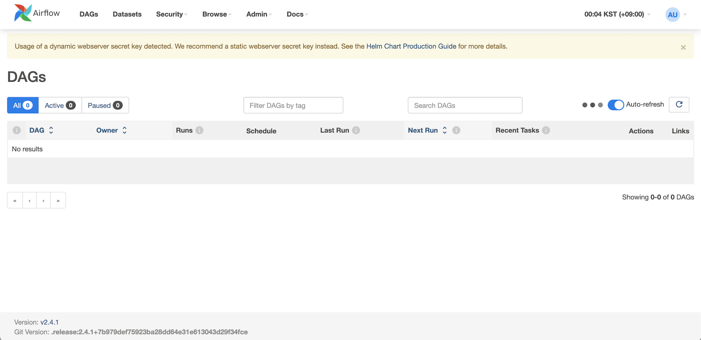Click the Search DAGs input field

(x=465, y=105)
